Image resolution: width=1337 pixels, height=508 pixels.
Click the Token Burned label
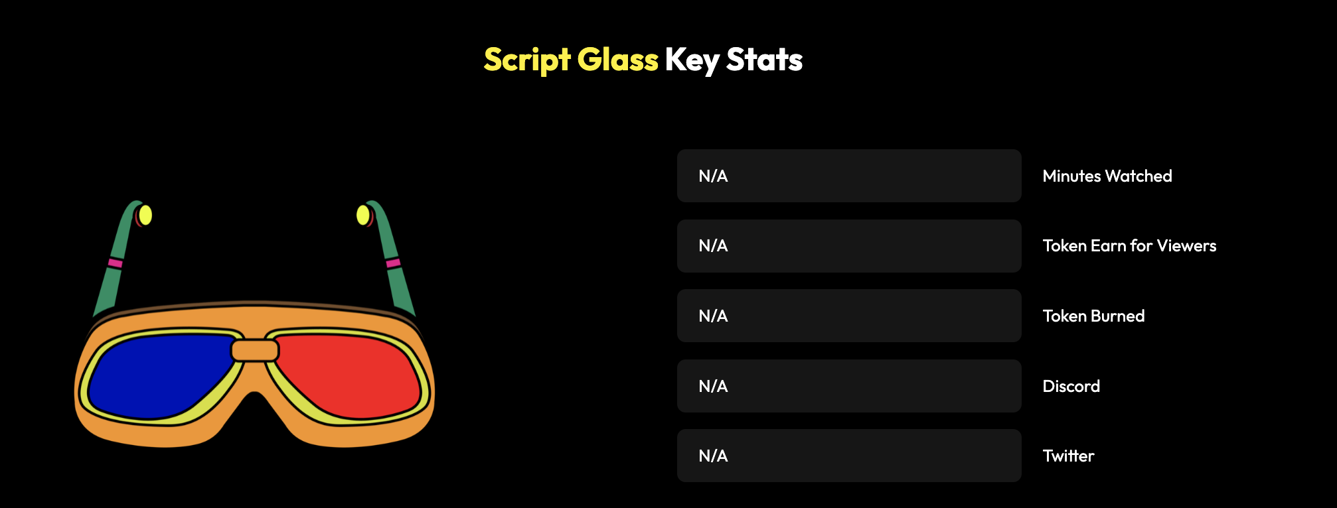[x=1093, y=316]
